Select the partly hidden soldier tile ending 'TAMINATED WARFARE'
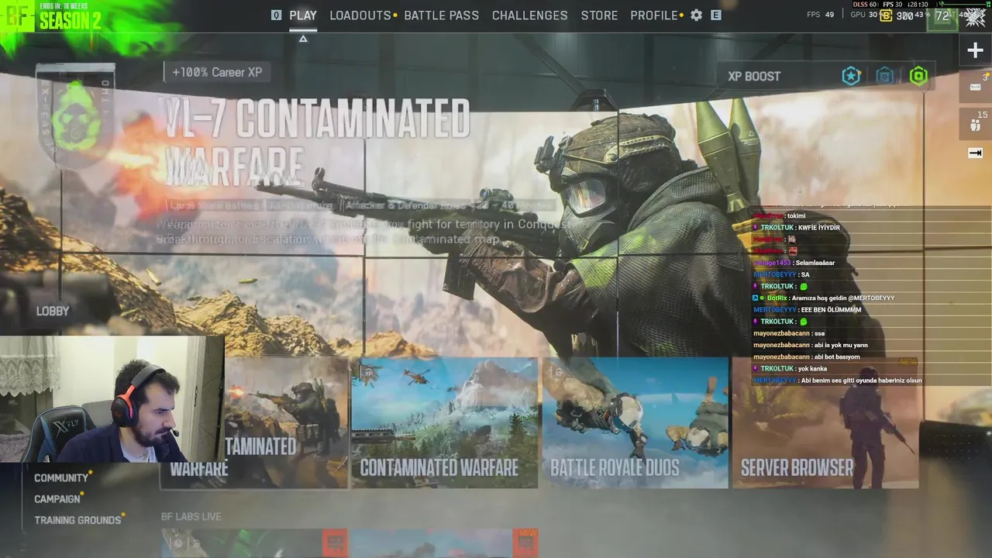The width and height of the screenshot is (992, 558). [x=285, y=422]
